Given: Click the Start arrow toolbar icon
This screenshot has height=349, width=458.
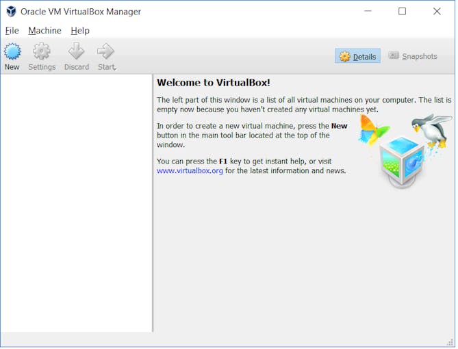Looking at the screenshot, I should point(105,51).
